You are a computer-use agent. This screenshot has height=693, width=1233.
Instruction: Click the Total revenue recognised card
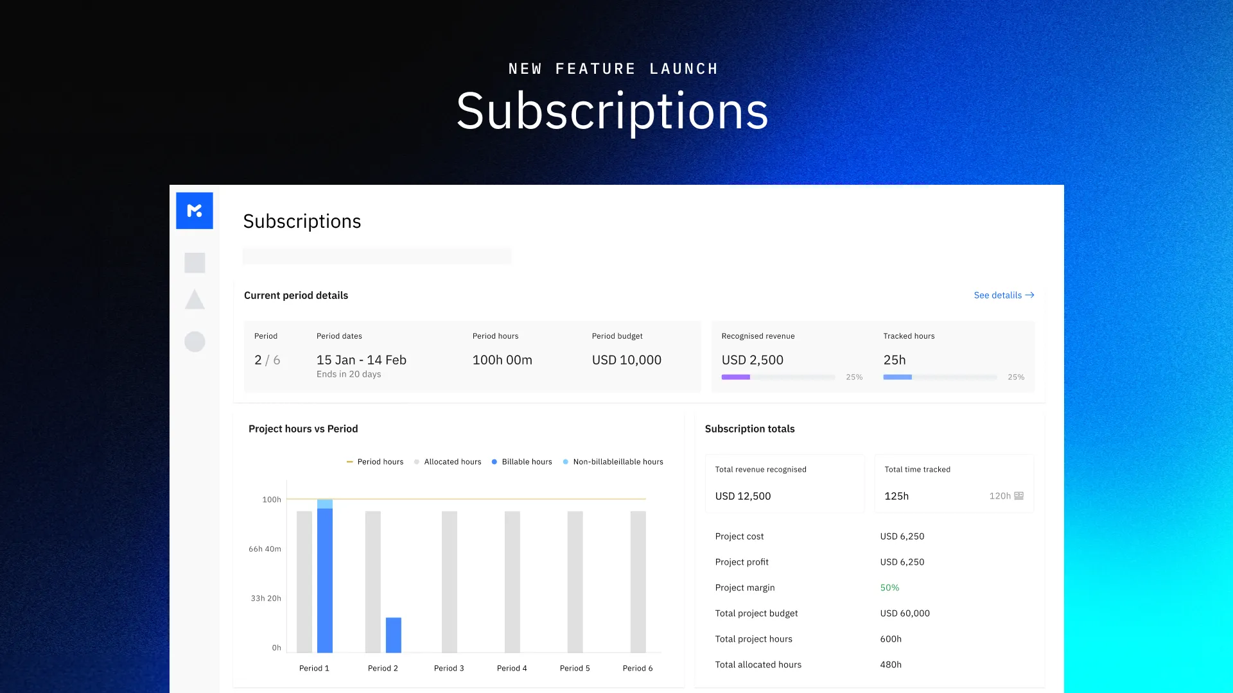coord(785,483)
